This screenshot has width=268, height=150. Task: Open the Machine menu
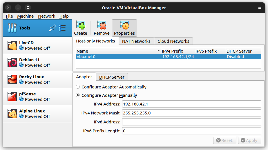(x=25, y=16)
